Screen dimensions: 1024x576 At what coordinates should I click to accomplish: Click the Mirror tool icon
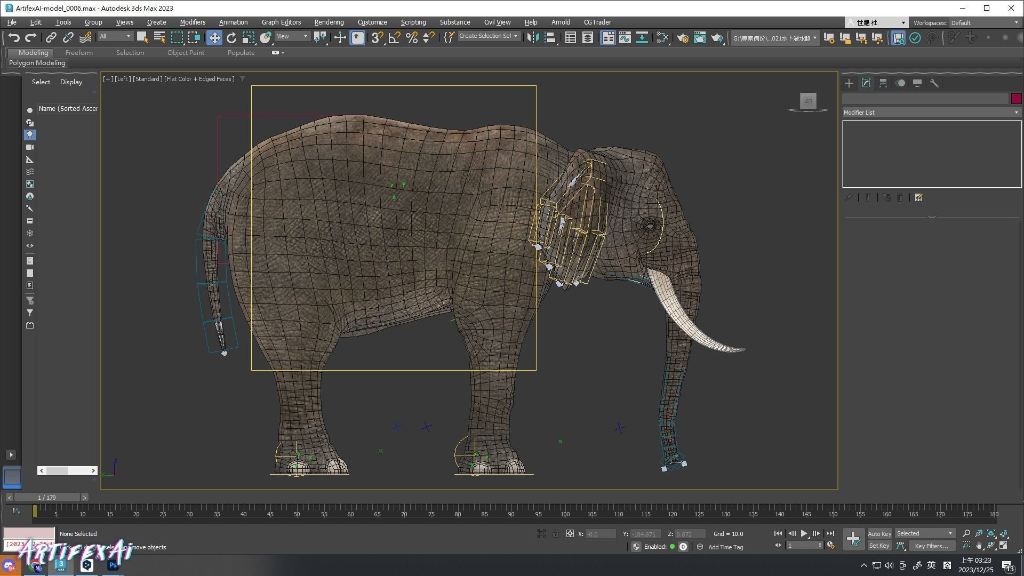[533, 37]
